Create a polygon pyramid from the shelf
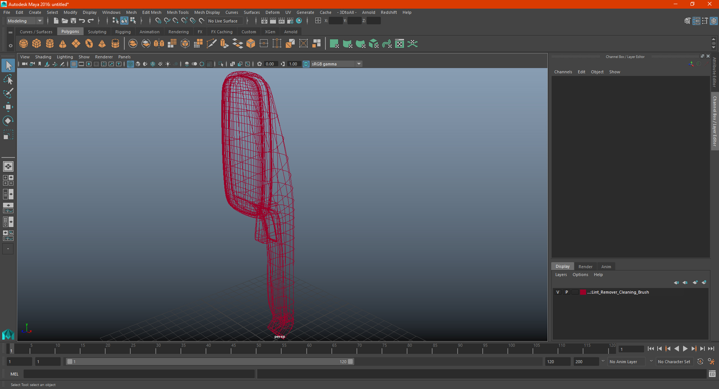Screen dimensions: 719x389 pos(102,44)
